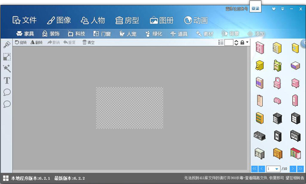The width and height of the screenshot is (306, 184).
Task: Click the grid icon in status bar
Action: (6, 178)
